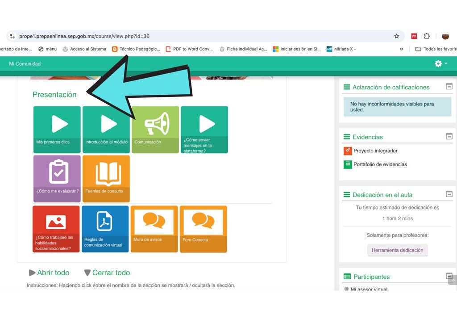Viewport: 457px width, 323px height.
Task: Open the Comunicación megaphone tile
Action: (155, 130)
